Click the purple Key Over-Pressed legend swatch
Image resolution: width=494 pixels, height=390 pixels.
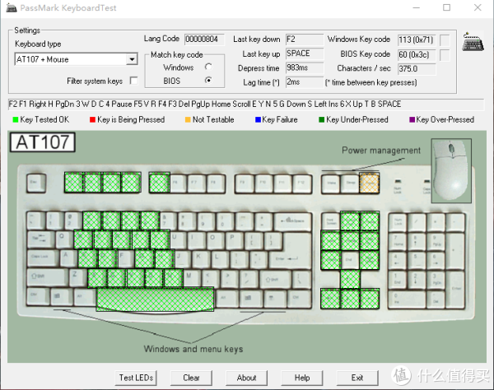[x=412, y=119]
